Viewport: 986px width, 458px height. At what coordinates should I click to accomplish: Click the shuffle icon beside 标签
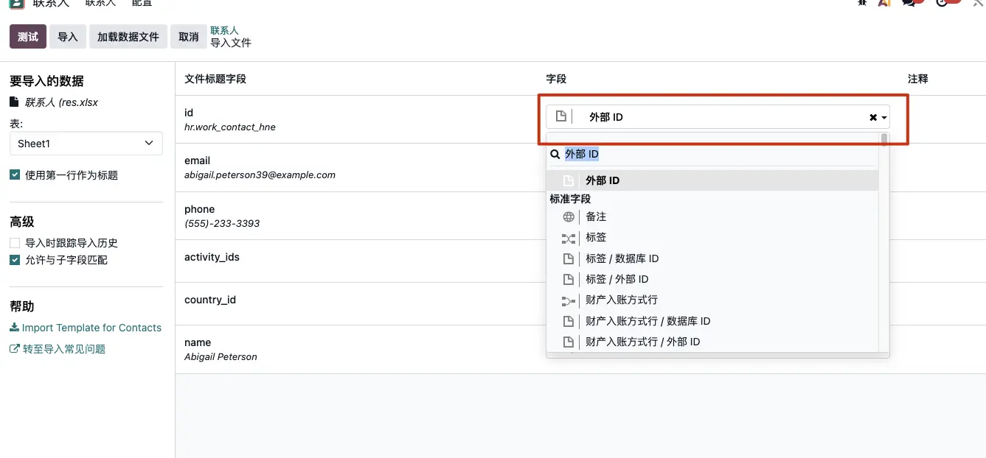[x=568, y=238]
